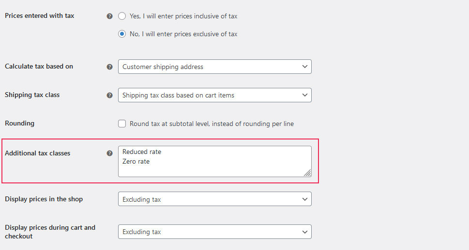
Task: Place cursor on 'Zero rate' line
Action: tap(136, 162)
